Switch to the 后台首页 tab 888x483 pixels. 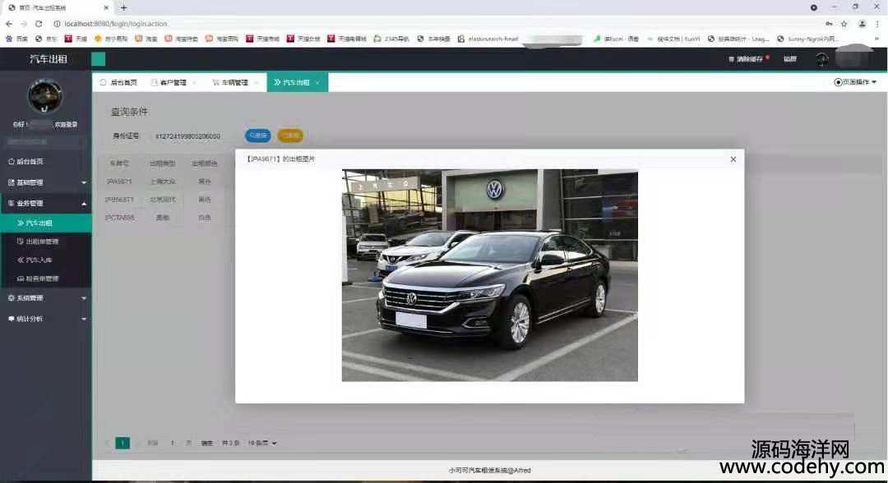coord(118,83)
